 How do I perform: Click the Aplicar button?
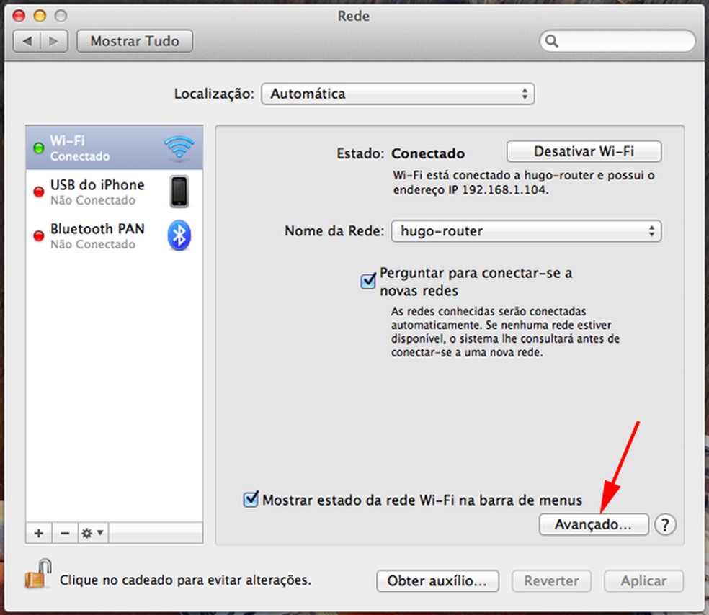(x=644, y=580)
